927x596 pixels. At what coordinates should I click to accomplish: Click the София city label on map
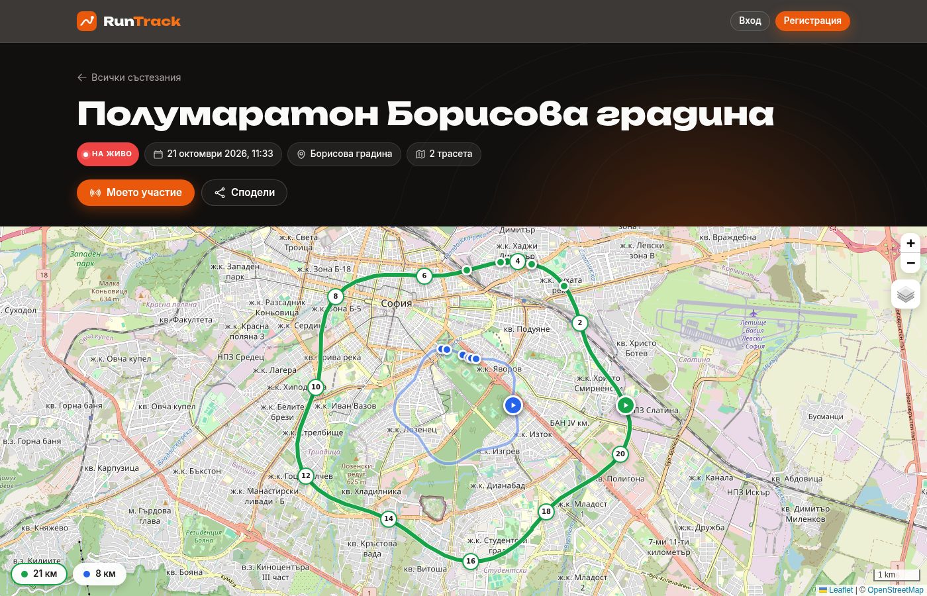pos(397,303)
